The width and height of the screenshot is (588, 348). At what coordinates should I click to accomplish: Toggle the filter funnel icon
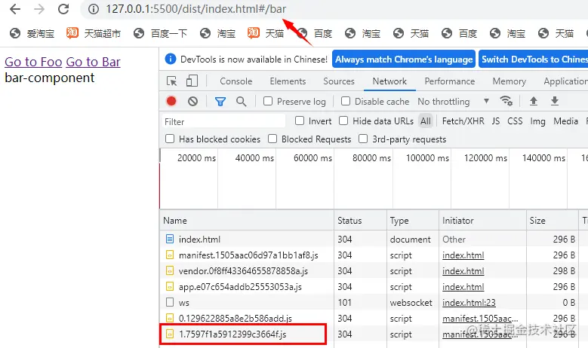[220, 102]
